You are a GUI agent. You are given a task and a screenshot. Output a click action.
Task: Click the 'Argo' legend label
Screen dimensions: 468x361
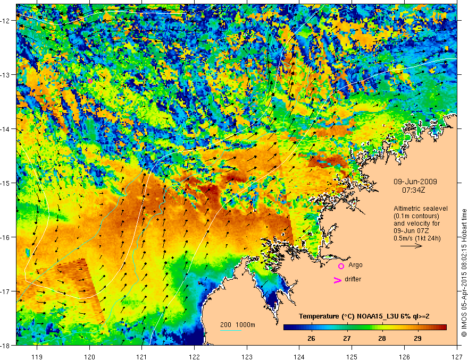tap(355, 265)
